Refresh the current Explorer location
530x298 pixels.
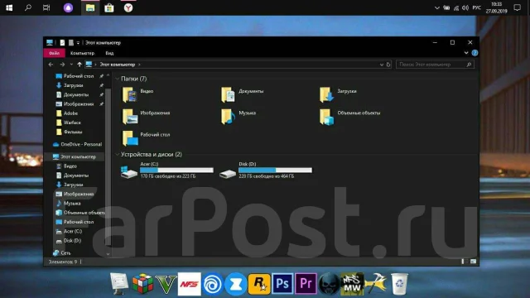click(388, 65)
